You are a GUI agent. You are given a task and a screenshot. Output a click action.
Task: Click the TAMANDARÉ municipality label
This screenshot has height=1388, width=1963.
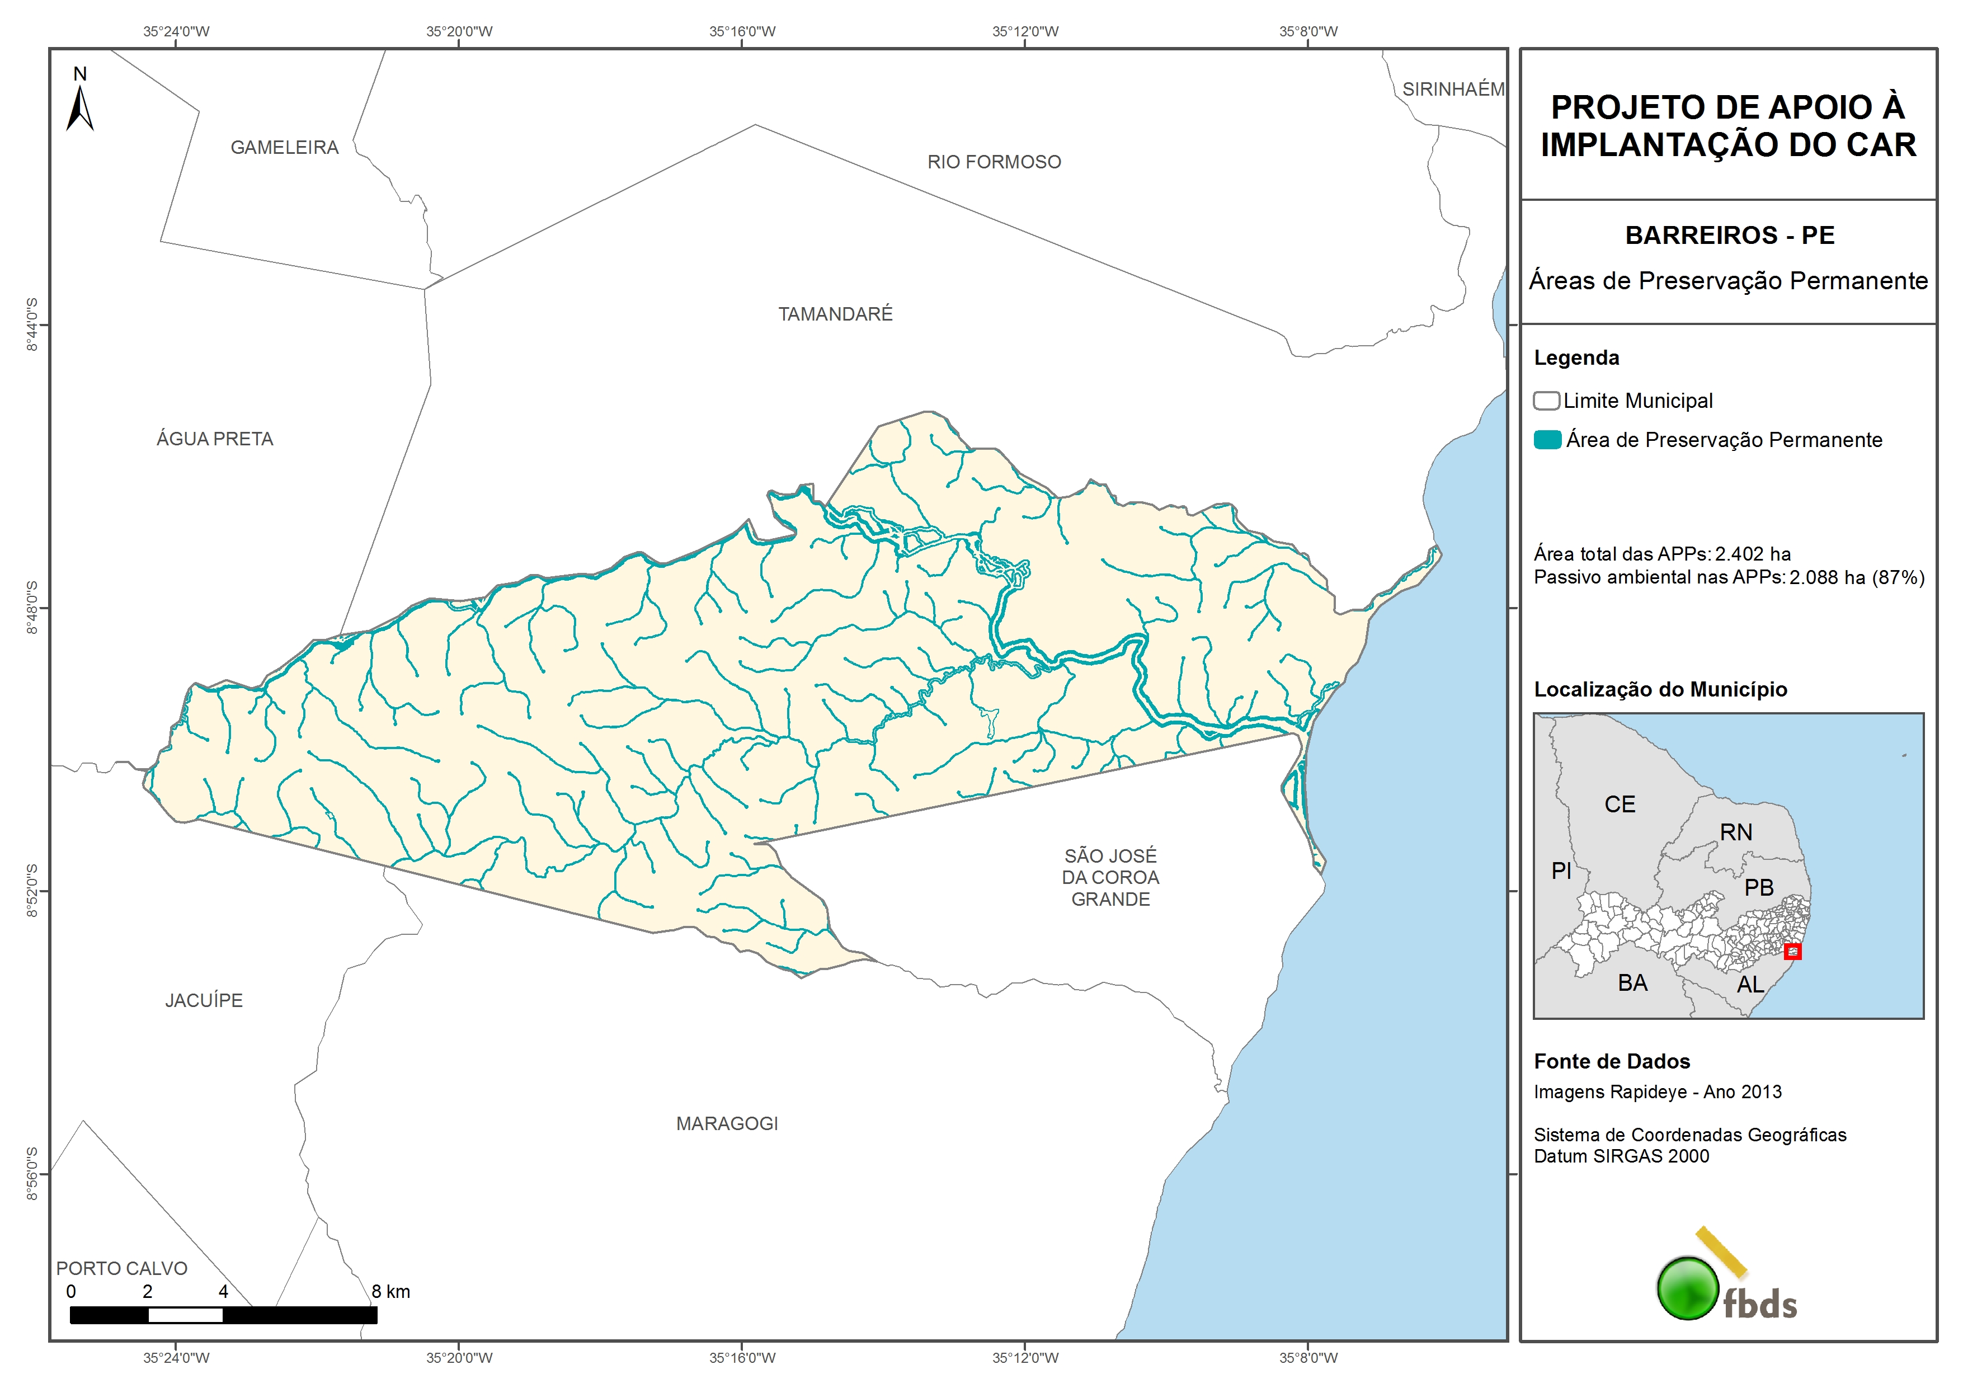[x=835, y=314]
